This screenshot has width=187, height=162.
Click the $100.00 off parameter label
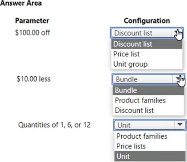[33, 33]
